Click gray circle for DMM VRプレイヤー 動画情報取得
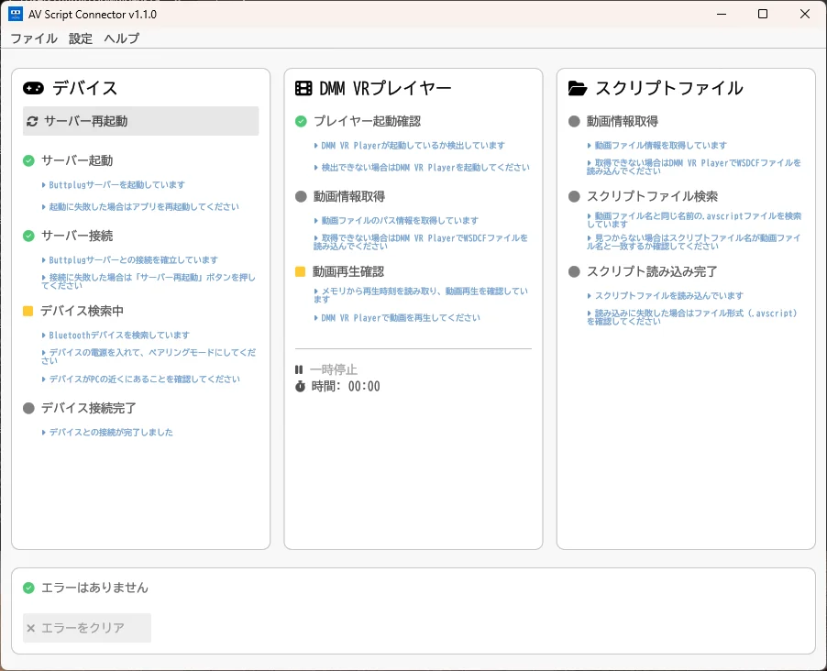The height and width of the screenshot is (671, 827). [x=301, y=196]
